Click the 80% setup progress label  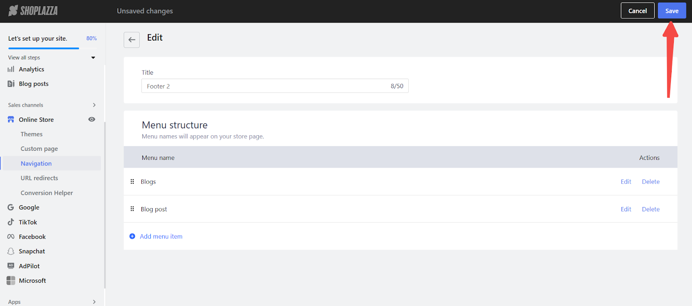click(91, 38)
